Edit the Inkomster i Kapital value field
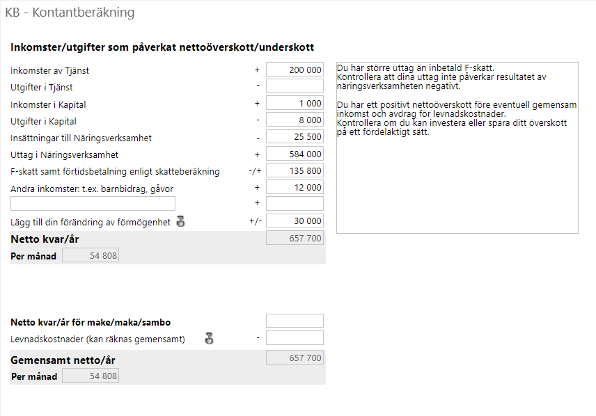 (x=295, y=103)
